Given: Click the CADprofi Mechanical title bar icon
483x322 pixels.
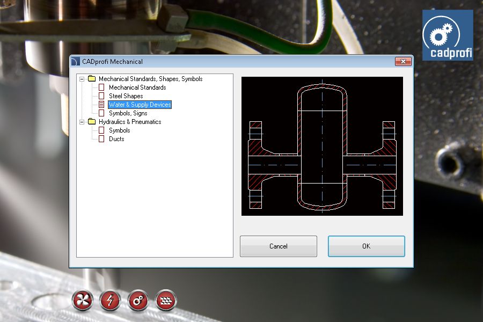Looking at the screenshot, I should coord(76,61).
